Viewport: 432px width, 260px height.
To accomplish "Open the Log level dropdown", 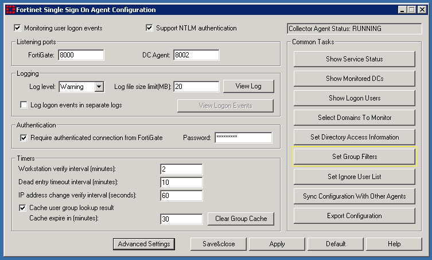I will pyautogui.click(x=99, y=87).
